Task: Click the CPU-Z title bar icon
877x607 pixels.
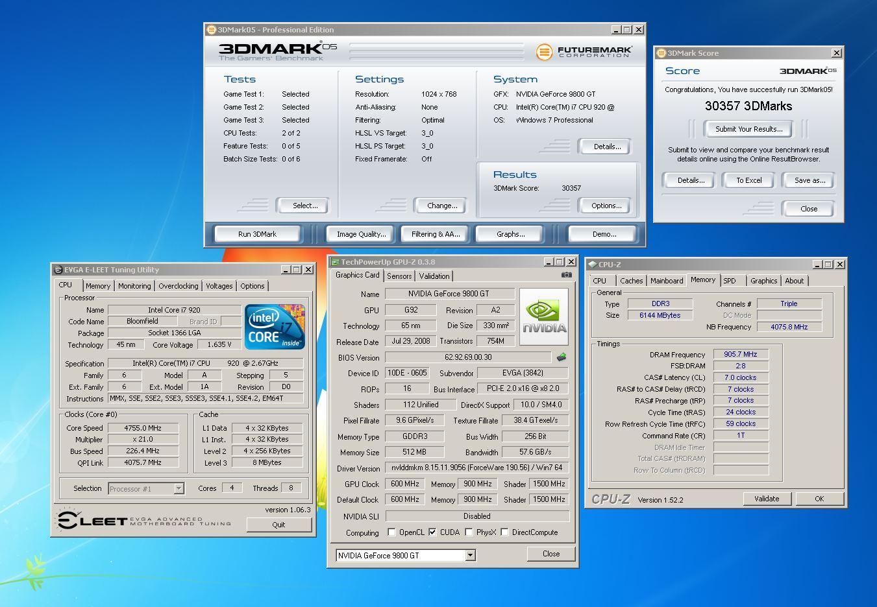Action: tap(592, 265)
